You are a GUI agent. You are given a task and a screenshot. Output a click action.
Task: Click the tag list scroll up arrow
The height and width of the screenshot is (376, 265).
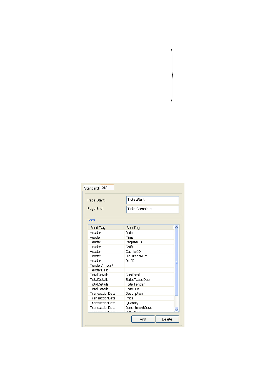click(x=176, y=227)
